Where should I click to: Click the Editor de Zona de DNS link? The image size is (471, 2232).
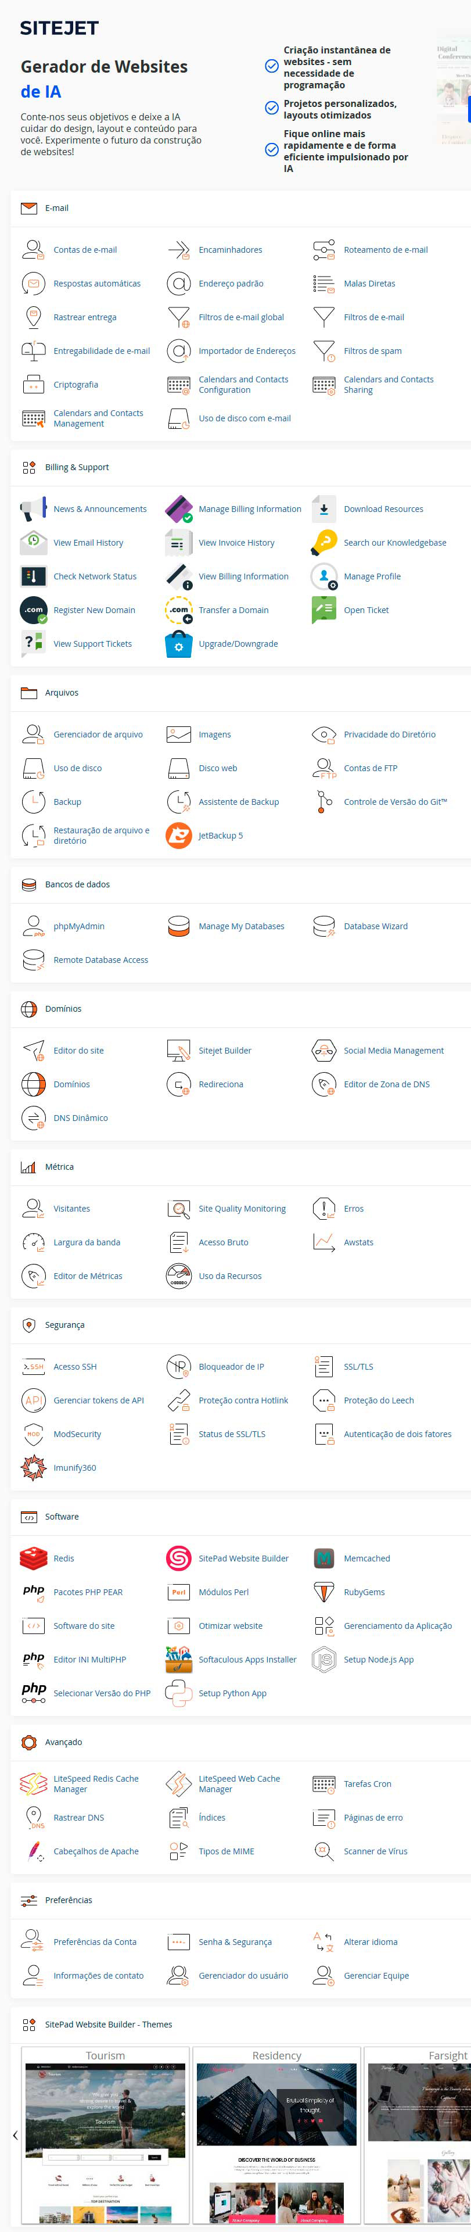pos(386,1084)
